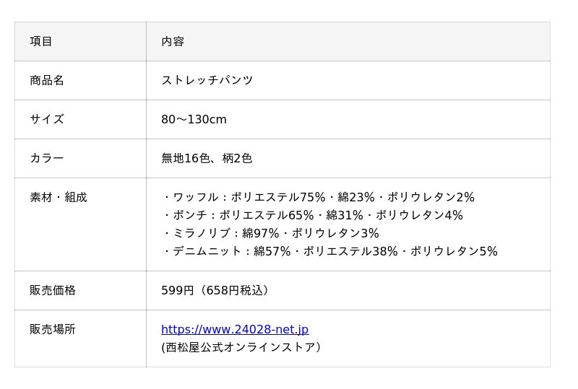Image resolution: width=578 pixels, height=389 pixels.
Task: Click the 無地16色、柄2色 color text
Action: click(207, 159)
